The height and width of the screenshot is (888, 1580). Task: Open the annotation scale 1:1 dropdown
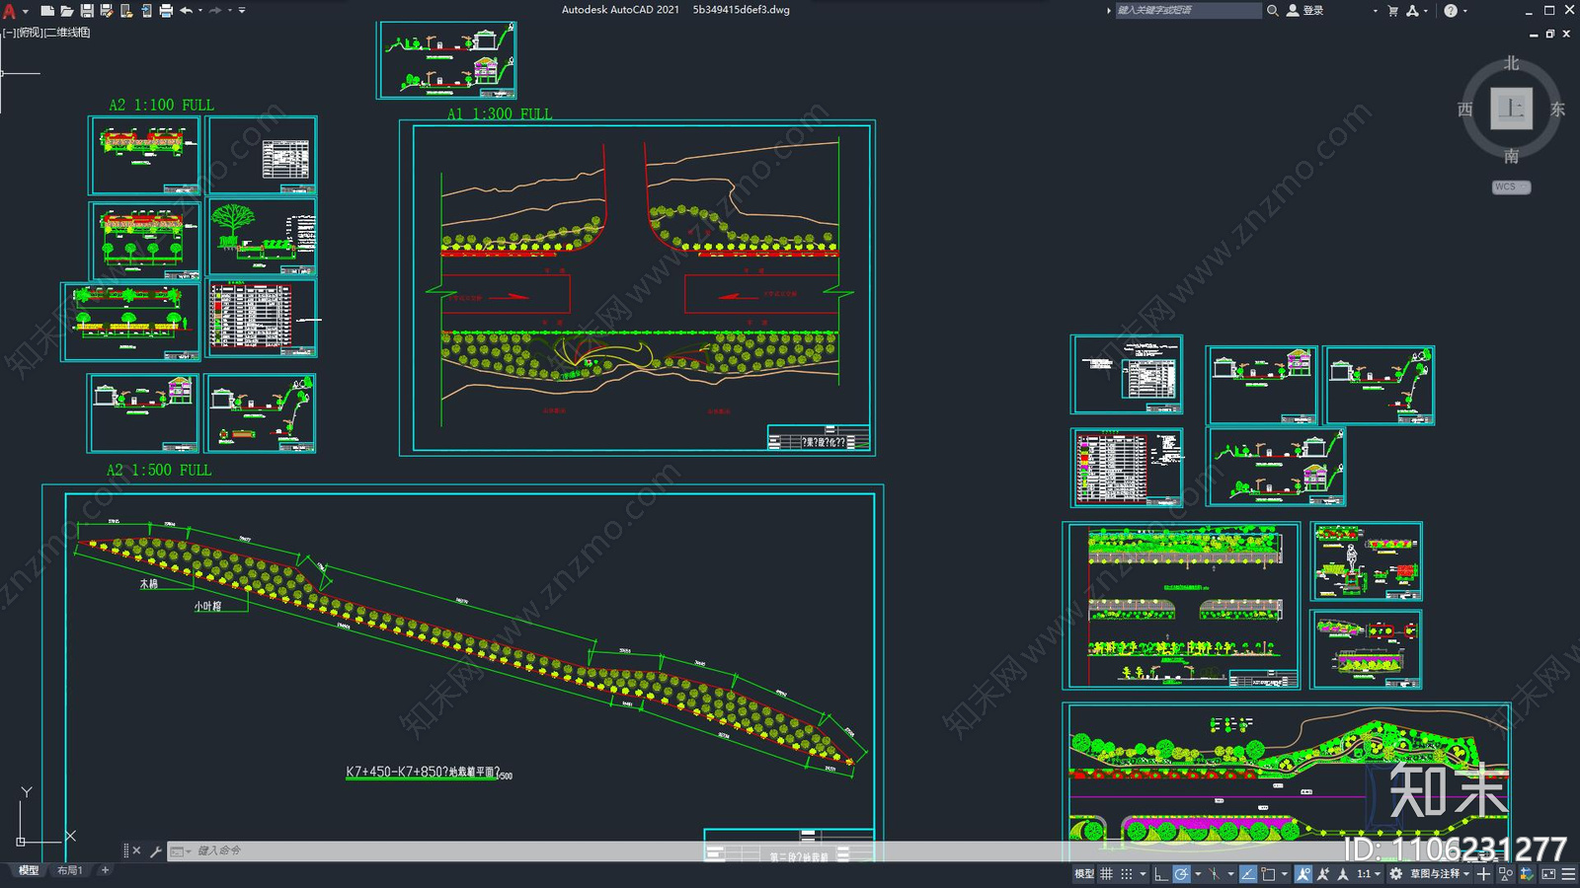(1368, 874)
